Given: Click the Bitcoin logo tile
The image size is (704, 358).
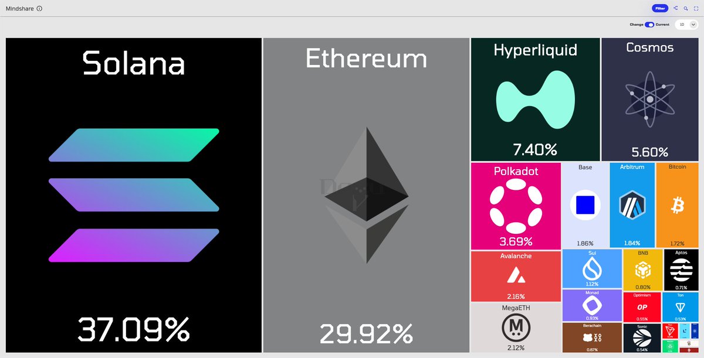Looking at the screenshot, I should (677, 205).
